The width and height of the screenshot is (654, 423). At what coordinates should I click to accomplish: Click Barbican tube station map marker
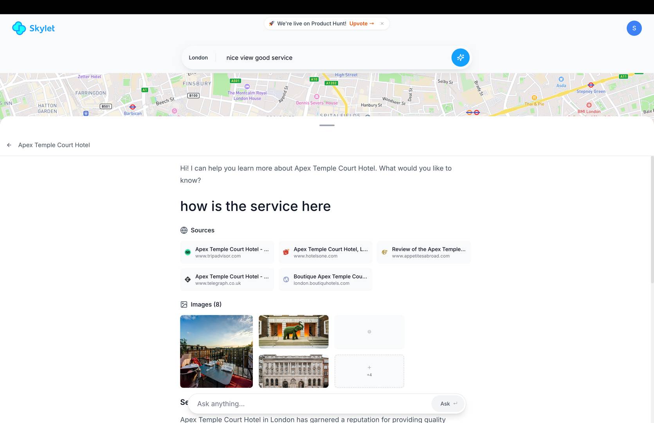tap(133, 107)
